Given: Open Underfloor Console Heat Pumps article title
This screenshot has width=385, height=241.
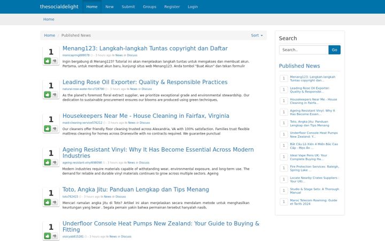Looking at the screenshot, I should (160, 226).
